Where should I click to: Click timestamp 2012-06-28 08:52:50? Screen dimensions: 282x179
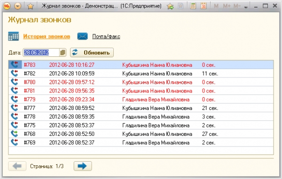pos(72,134)
